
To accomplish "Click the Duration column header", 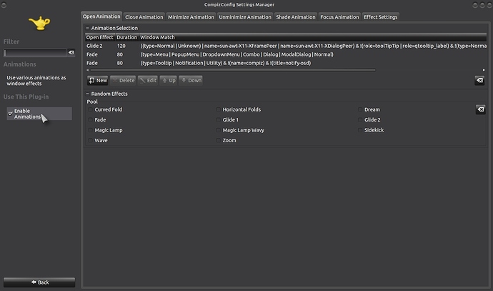I will pyautogui.click(x=126, y=37).
